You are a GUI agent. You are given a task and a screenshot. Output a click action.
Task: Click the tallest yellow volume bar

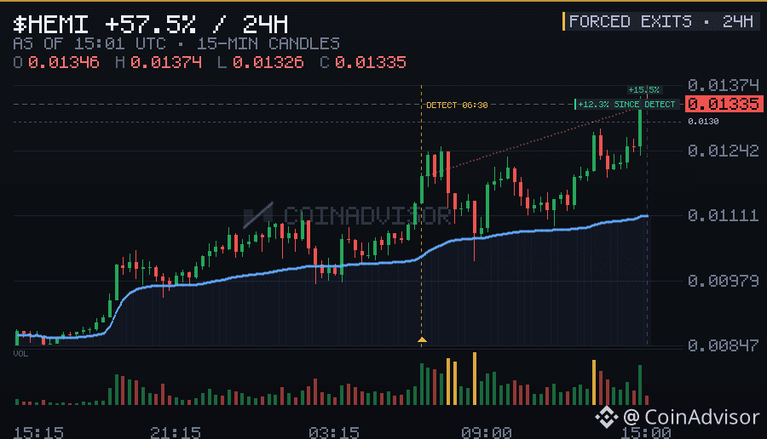(x=475, y=379)
